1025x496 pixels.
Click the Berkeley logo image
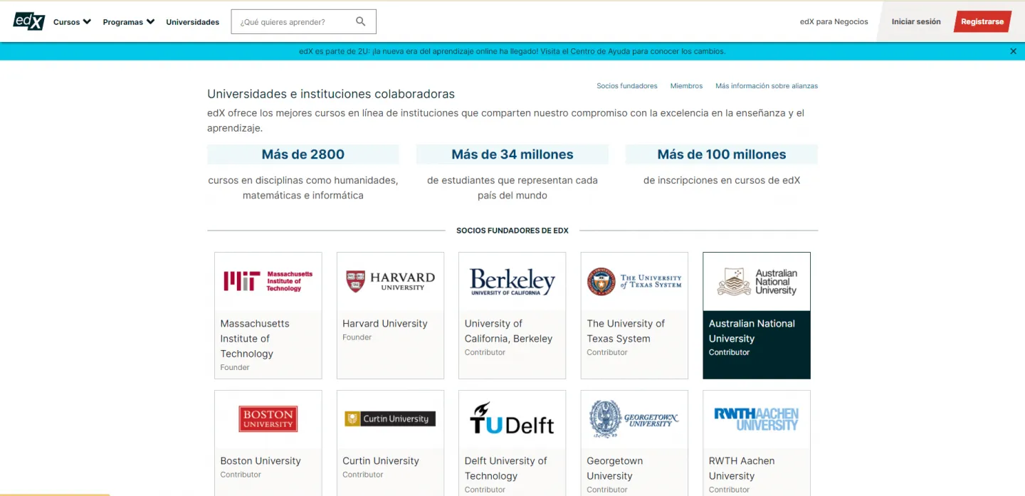point(512,282)
